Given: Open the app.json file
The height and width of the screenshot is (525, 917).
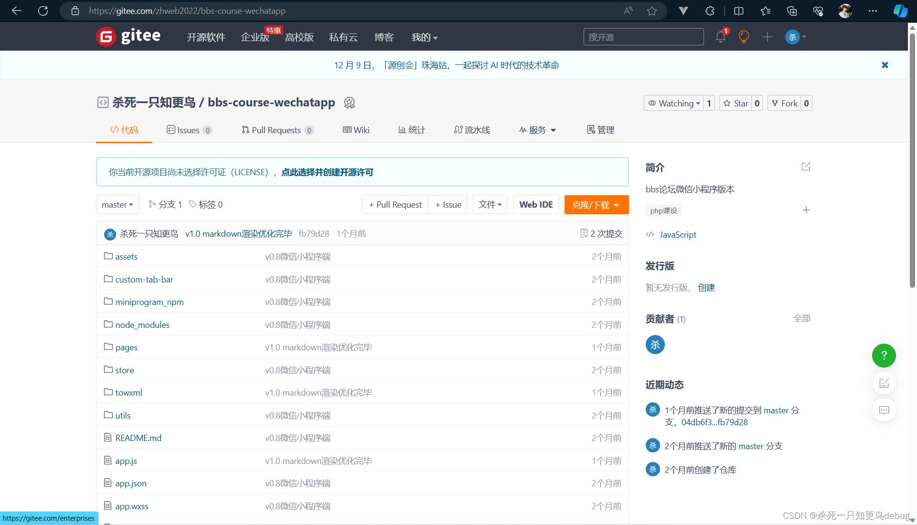Looking at the screenshot, I should point(131,483).
